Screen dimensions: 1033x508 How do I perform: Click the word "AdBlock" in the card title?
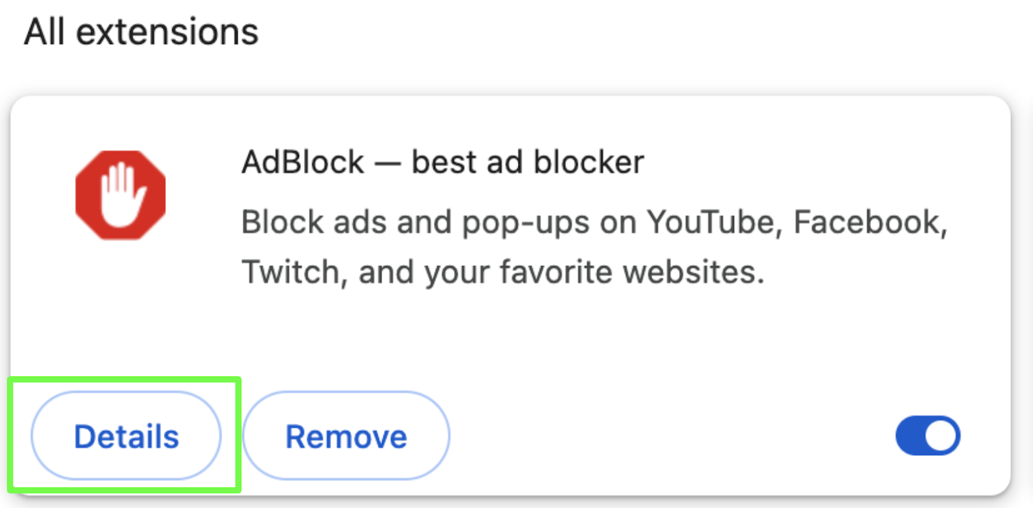[303, 162]
